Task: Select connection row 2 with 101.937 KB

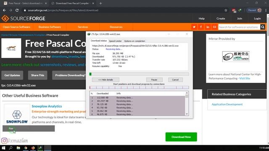Action: click(x=137, y=101)
